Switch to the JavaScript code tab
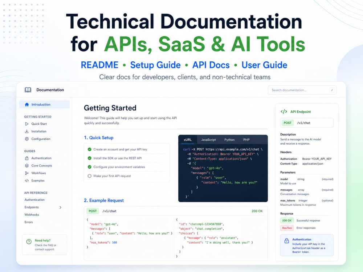Image resolution: width=363 pixels, height=272 pixels. 208,140
